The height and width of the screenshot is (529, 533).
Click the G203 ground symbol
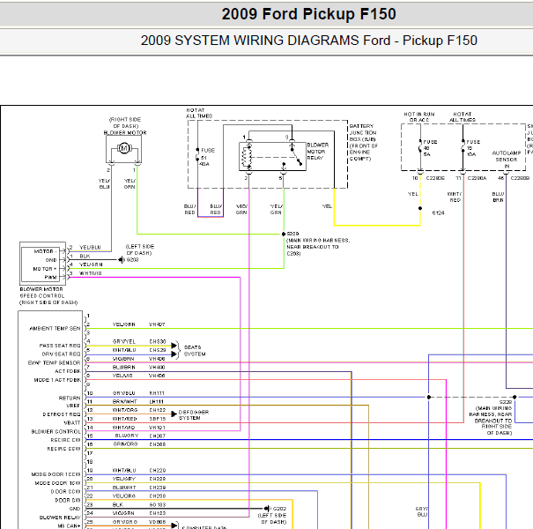pos(121,260)
